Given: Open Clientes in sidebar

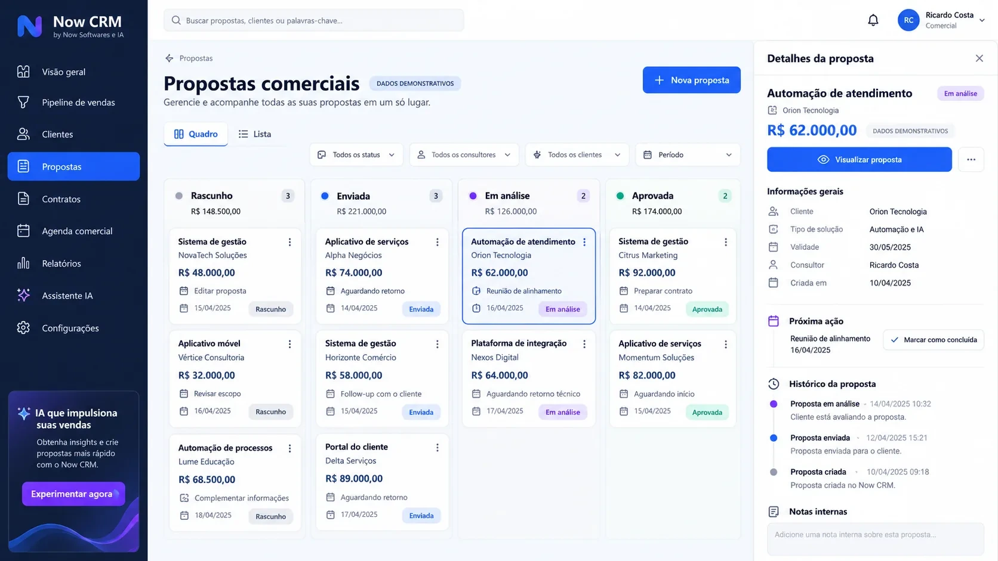Looking at the screenshot, I should [x=73, y=135].
